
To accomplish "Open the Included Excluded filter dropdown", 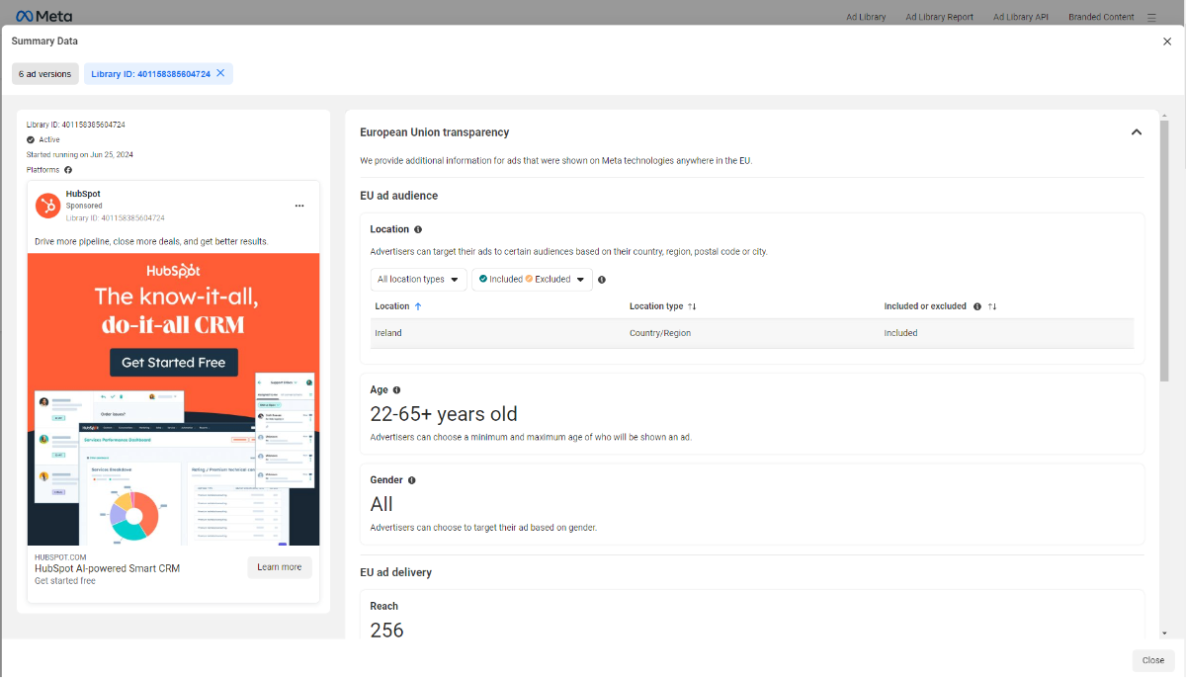I will coord(532,280).
